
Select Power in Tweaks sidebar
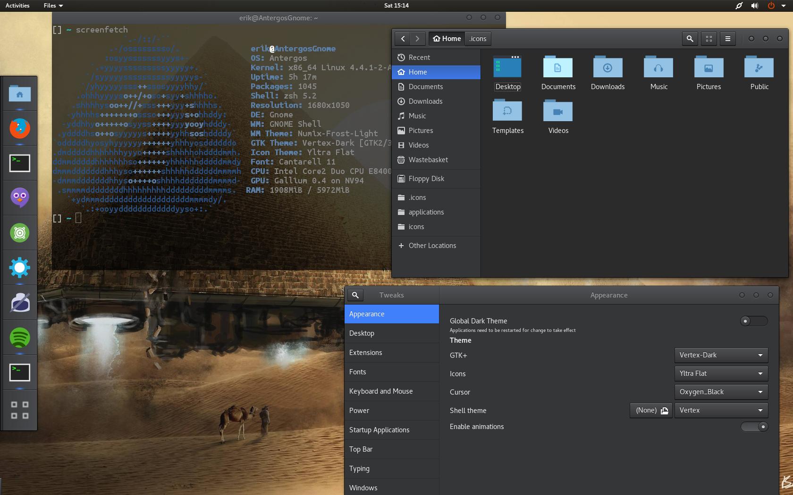(x=392, y=411)
